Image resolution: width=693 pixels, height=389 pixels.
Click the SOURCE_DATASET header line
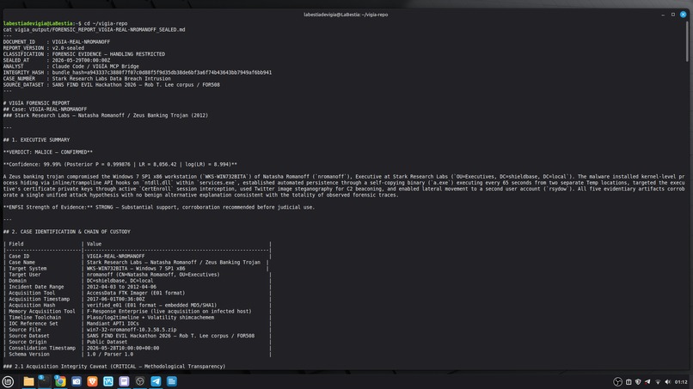(x=112, y=85)
